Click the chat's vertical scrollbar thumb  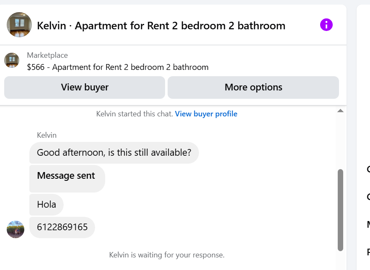[340, 209]
